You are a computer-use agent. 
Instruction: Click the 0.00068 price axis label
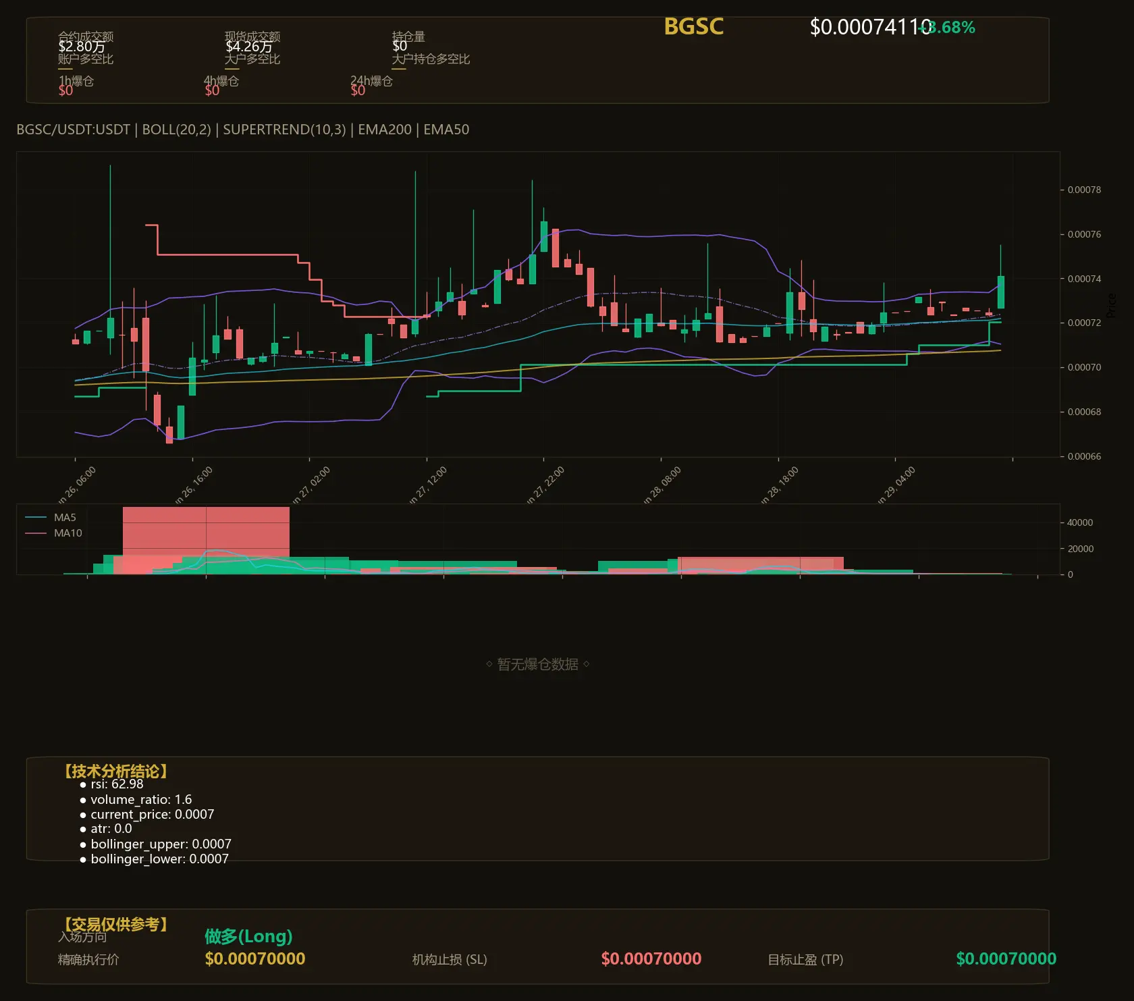coord(1084,412)
